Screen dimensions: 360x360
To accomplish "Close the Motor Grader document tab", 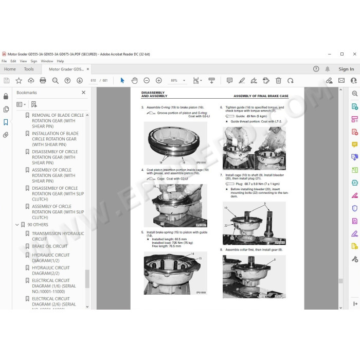I will click(88, 69).
